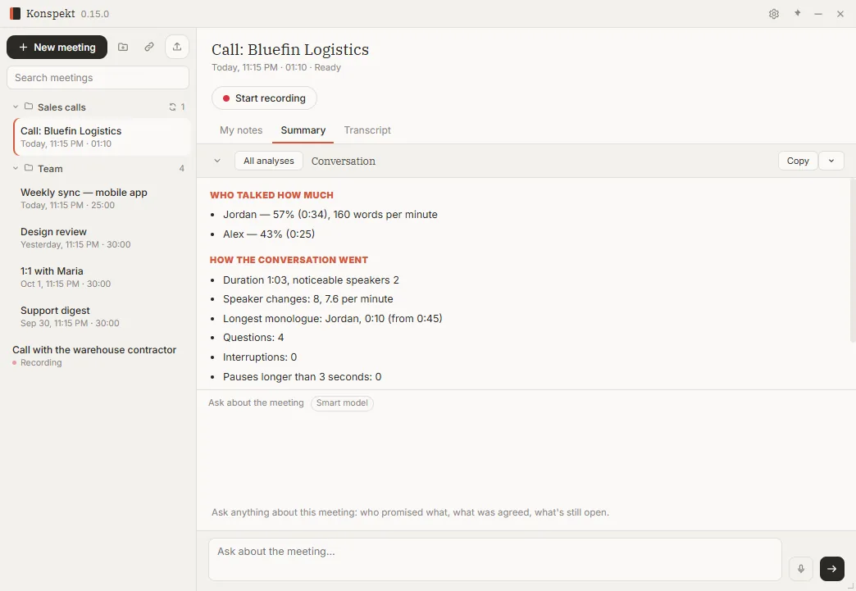Image resolution: width=856 pixels, height=591 pixels.
Task: Show All analyses
Action: 269,161
